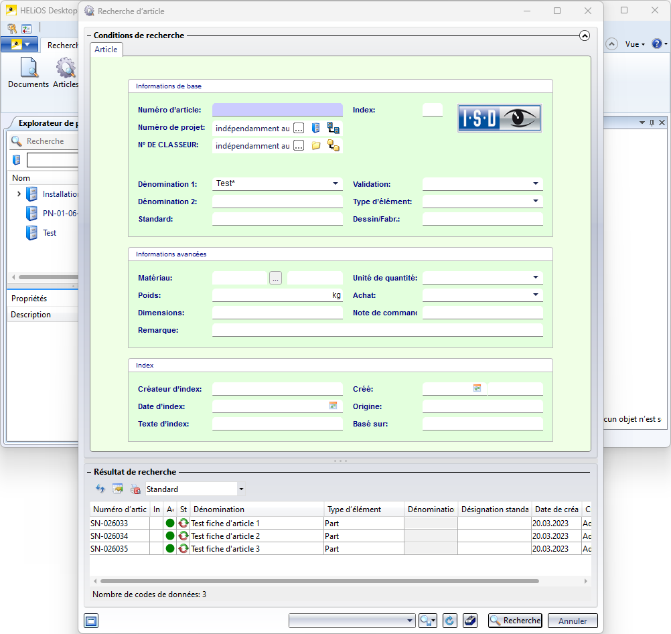Open the calendar picker for Date d'index

(x=333, y=406)
